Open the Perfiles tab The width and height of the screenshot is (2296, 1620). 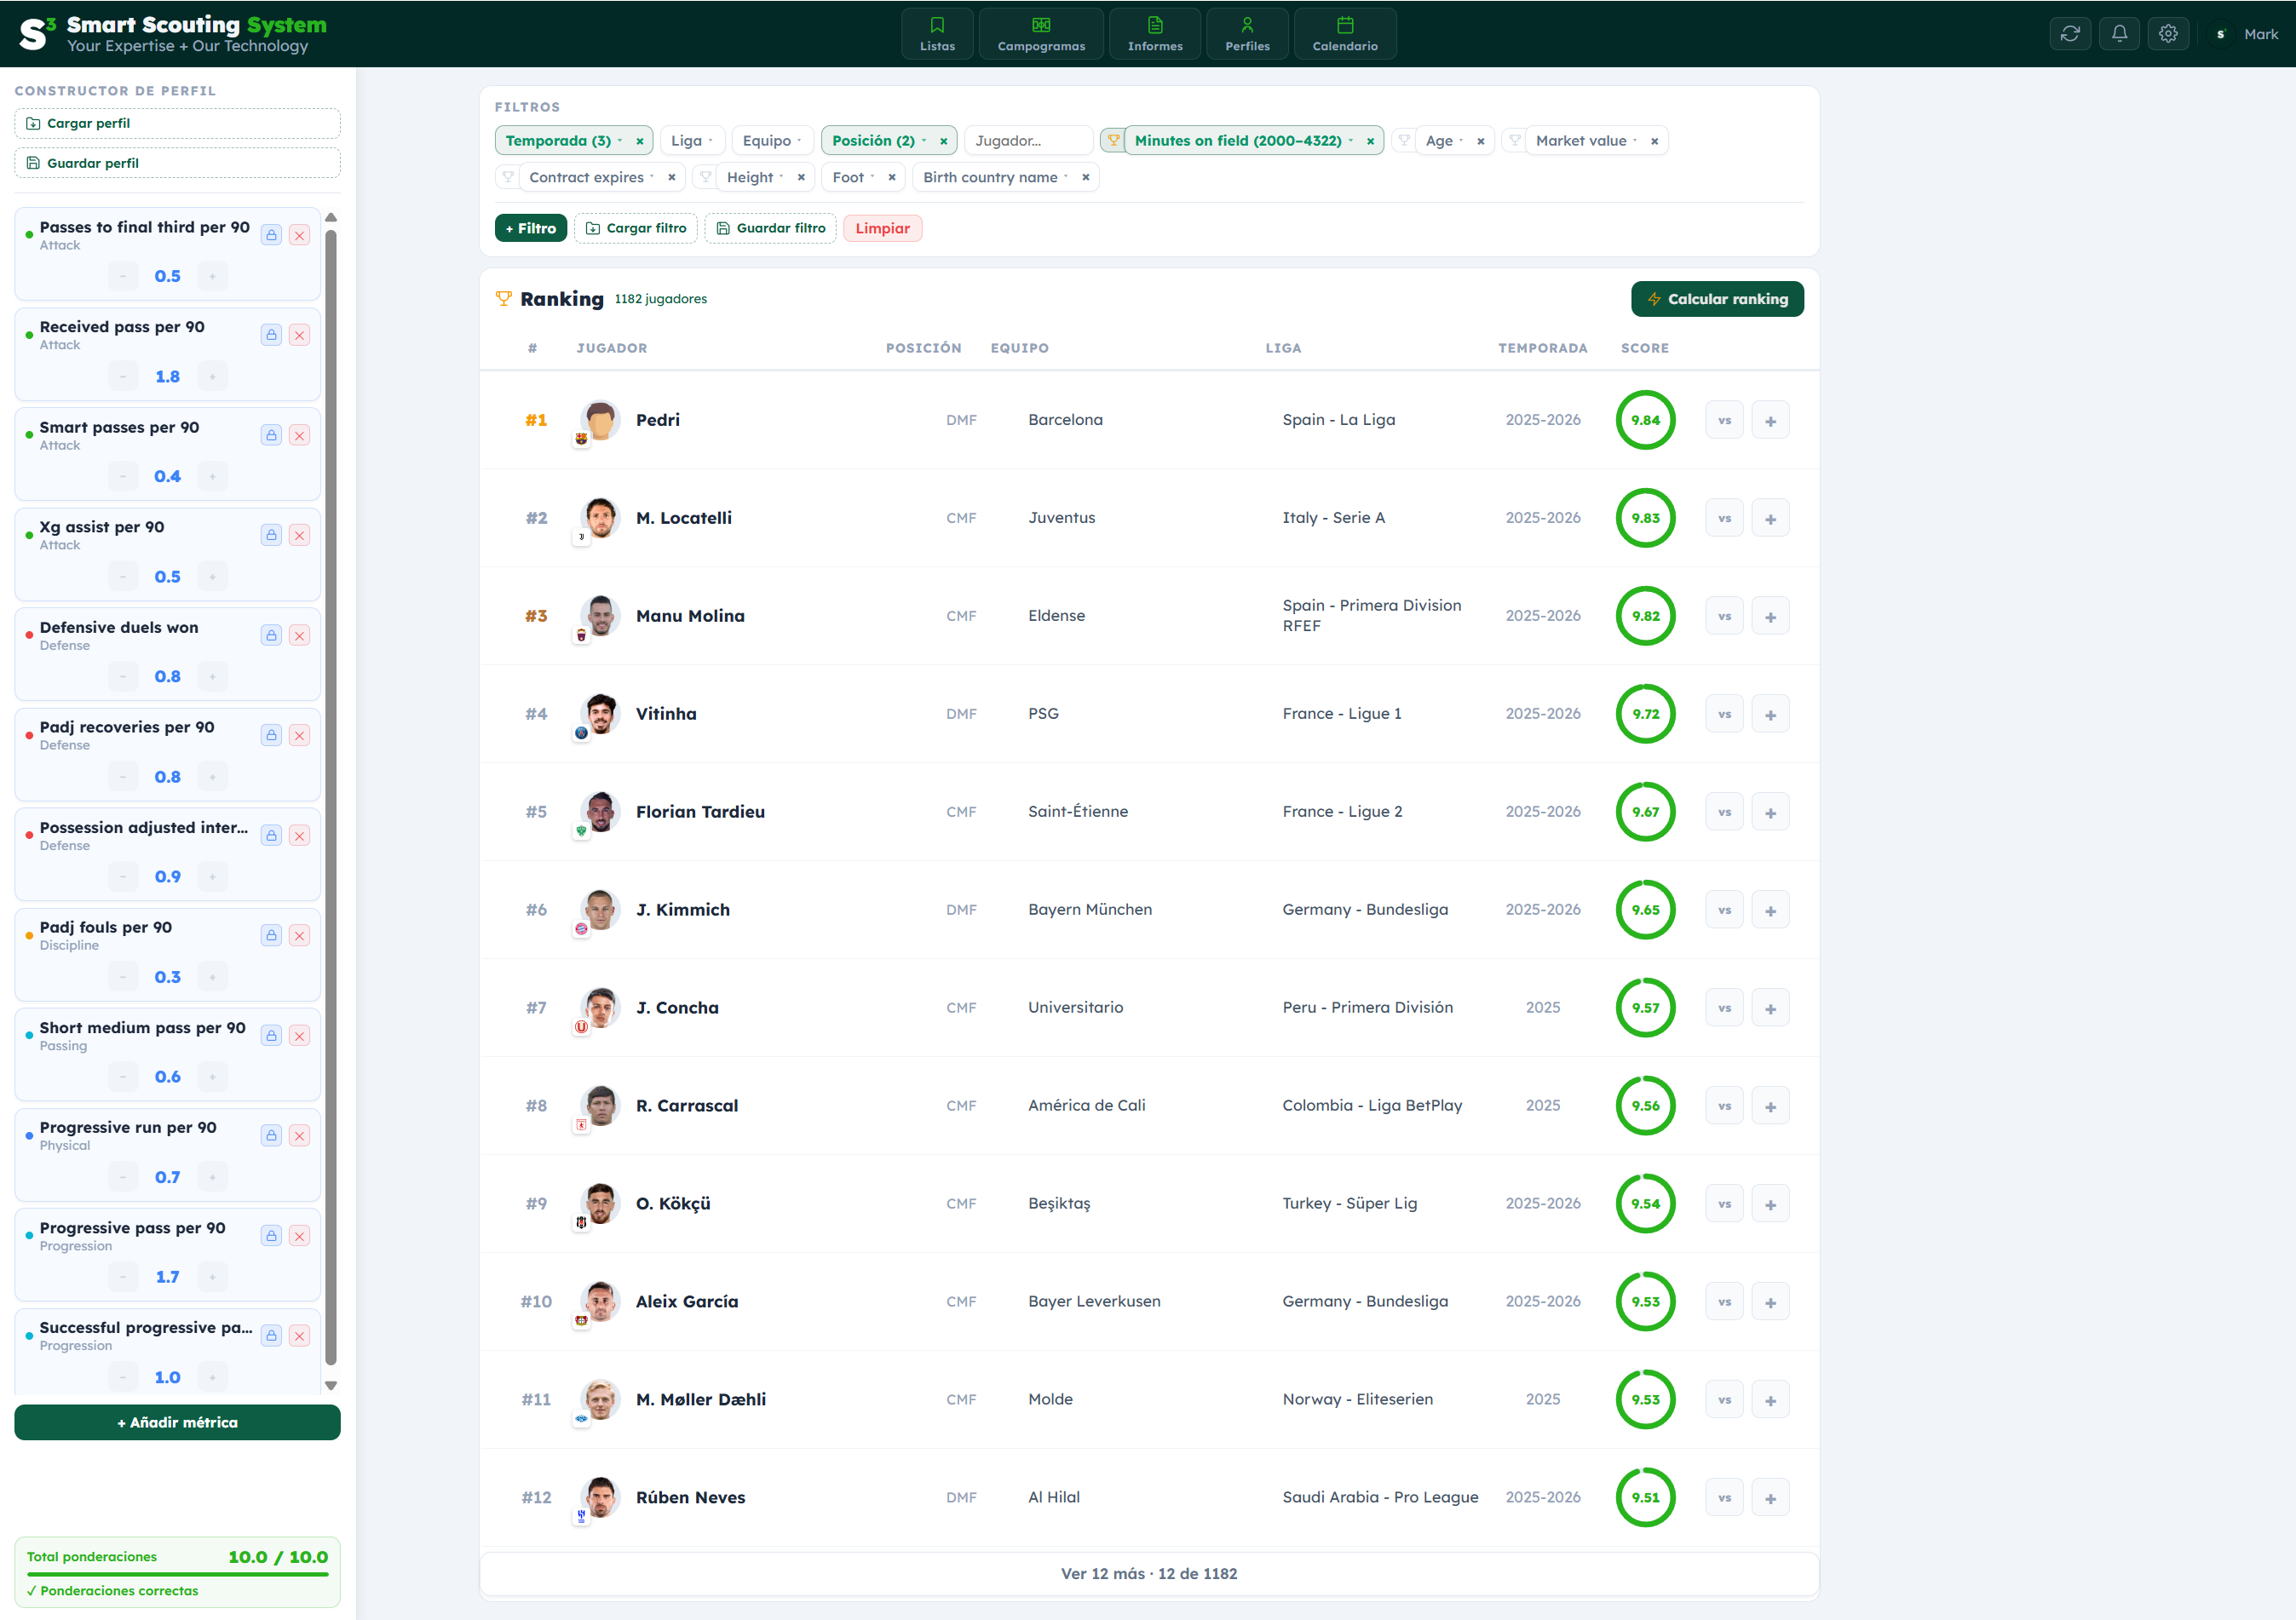1247,34
